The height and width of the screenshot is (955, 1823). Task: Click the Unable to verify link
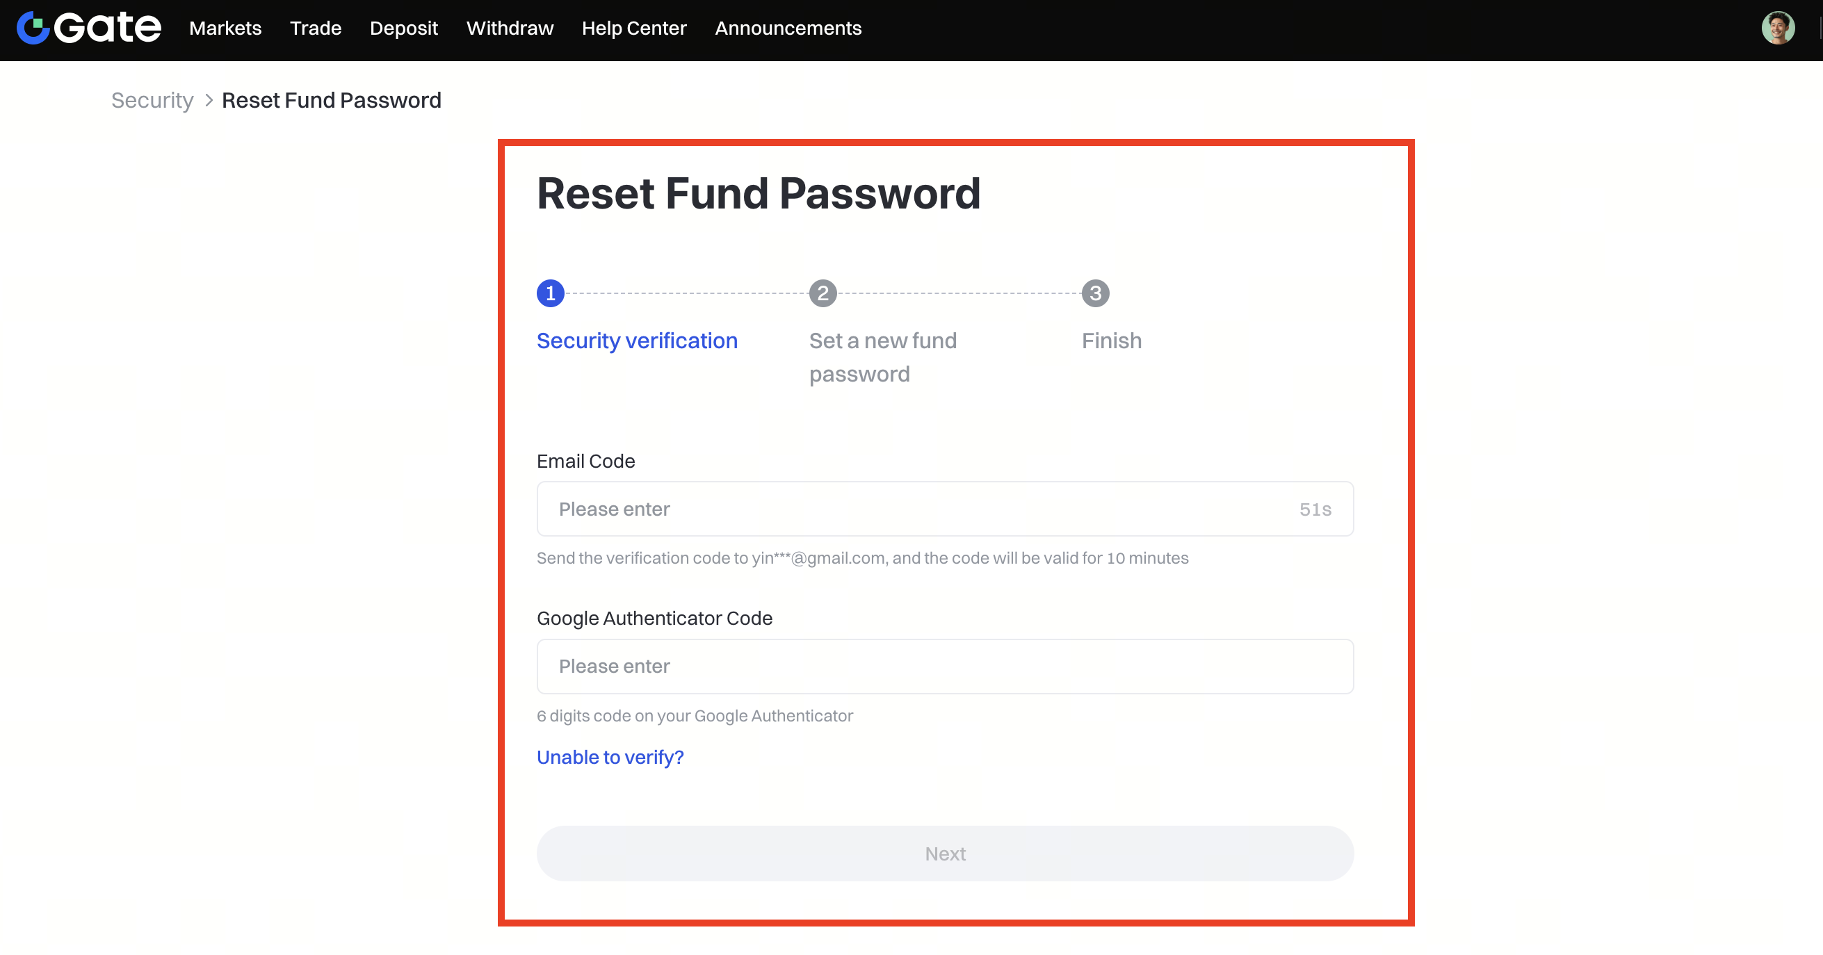point(610,757)
